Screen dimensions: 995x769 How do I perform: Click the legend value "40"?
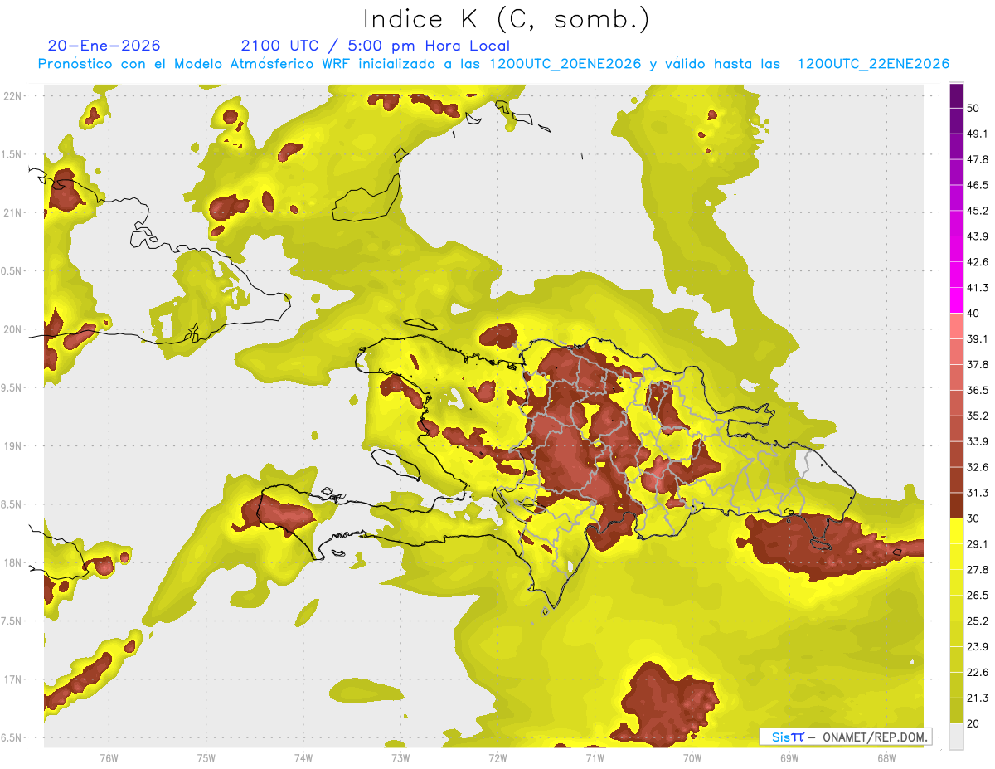click(974, 314)
